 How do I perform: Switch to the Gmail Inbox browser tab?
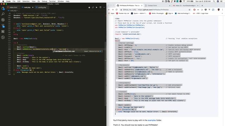(x=185, y=6)
